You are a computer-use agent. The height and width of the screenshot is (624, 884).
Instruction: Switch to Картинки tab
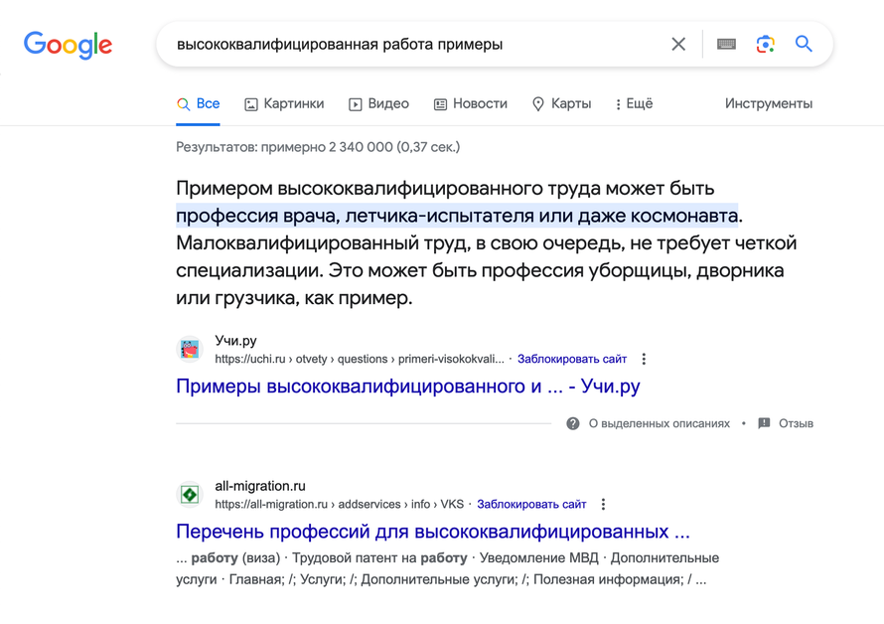pyautogui.click(x=284, y=103)
